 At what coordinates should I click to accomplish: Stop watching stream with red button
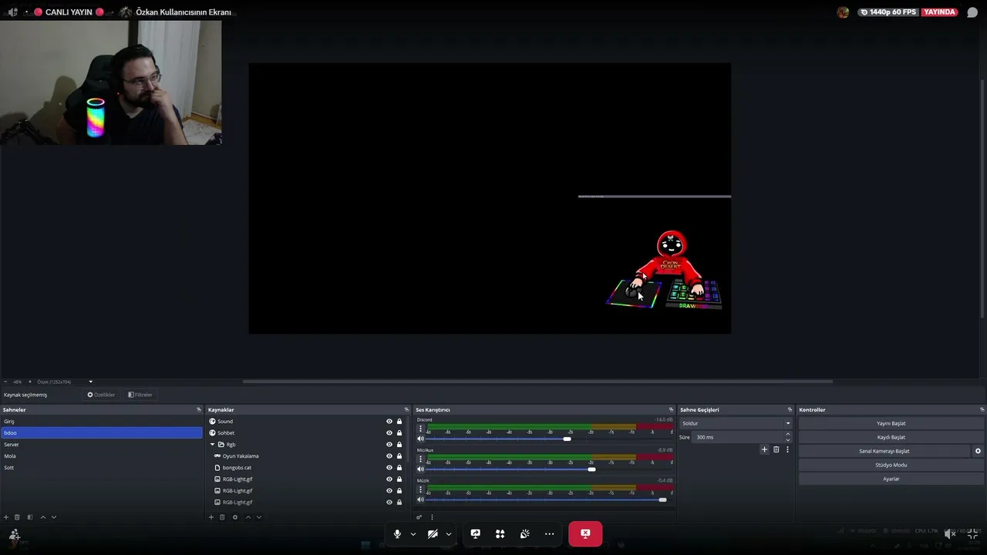pos(585,533)
